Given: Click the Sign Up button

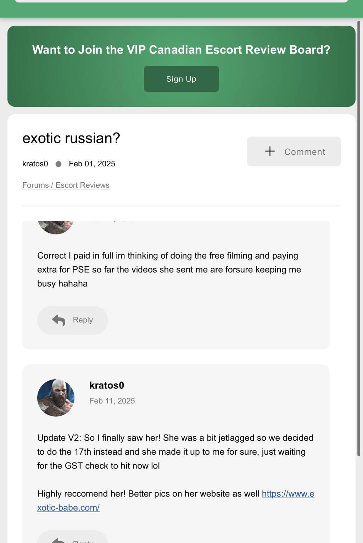Looking at the screenshot, I should (x=181, y=79).
